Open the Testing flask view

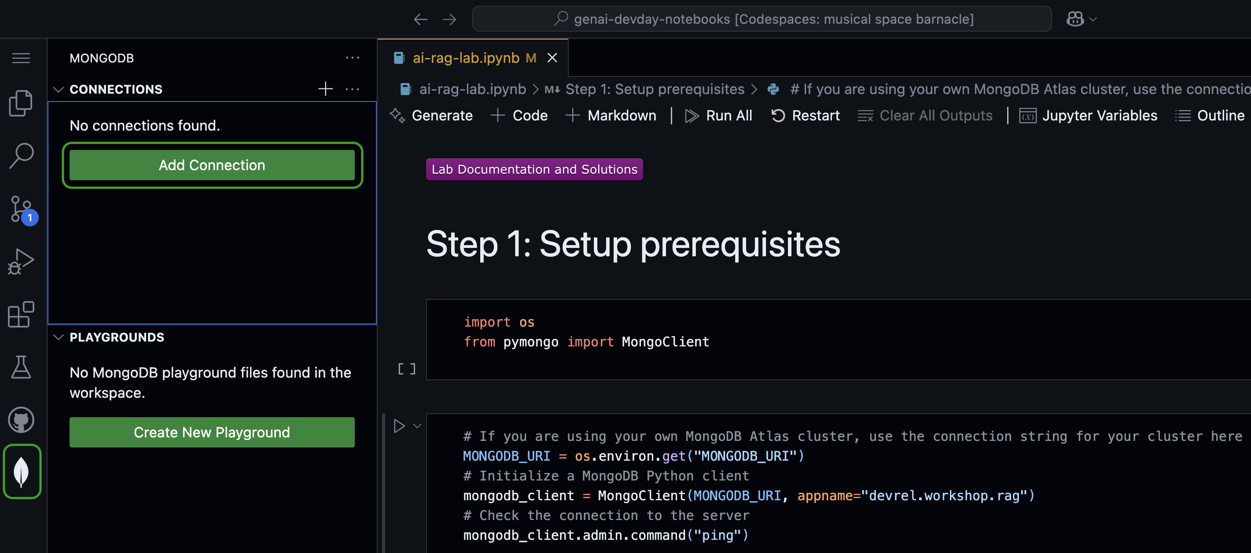[x=21, y=367]
